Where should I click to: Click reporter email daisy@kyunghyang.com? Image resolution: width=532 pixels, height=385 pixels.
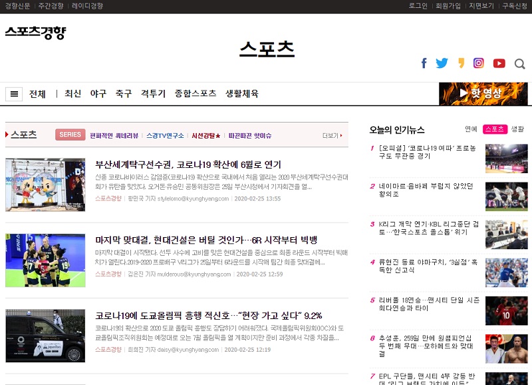(x=188, y=349)
